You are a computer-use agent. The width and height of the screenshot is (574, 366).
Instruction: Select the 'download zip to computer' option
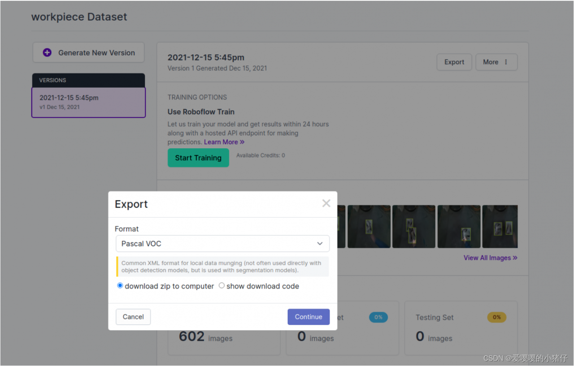click(120, 286)
